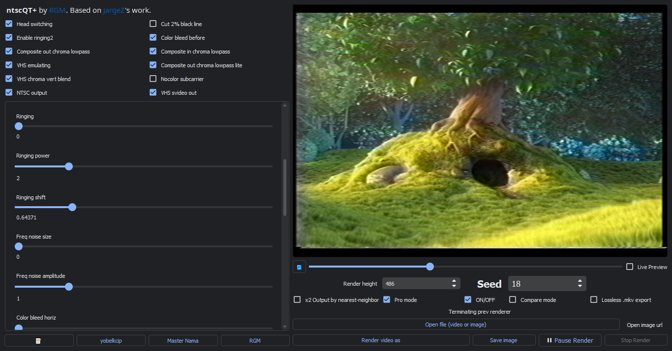Enable the Nocolor subcarrier checkbox

(x=153, y=79)
